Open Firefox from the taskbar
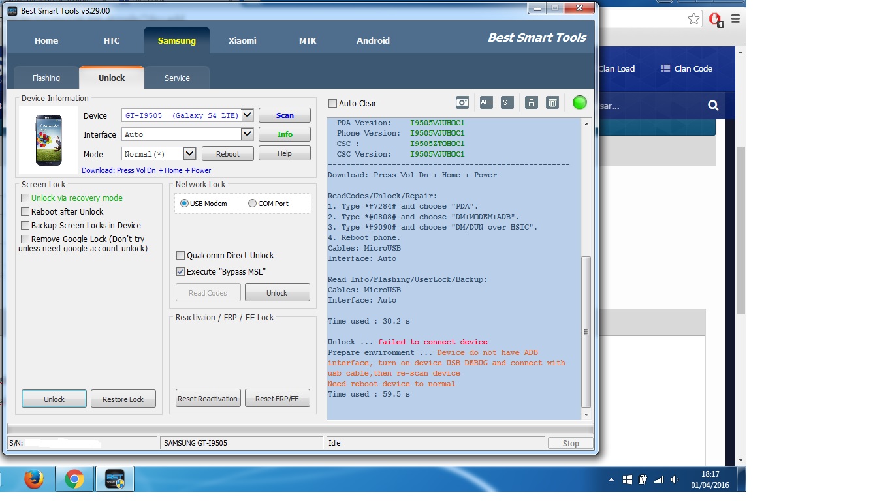 tap(34, 479)
